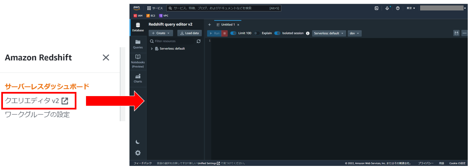Open the EC2 shortcut in favorites bar
The width and height of the screenshot is (469, 168).
tap(150, 15)
